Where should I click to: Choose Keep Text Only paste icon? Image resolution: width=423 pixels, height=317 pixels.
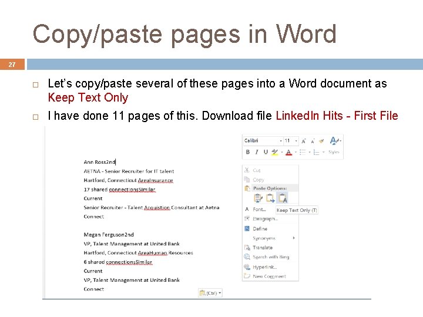click(283, 198)
